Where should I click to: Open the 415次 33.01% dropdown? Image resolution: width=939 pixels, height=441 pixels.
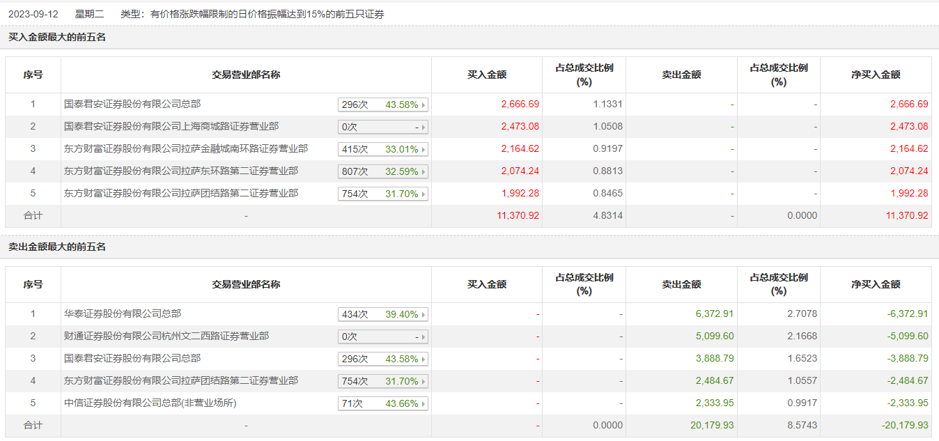coord(383,149)
